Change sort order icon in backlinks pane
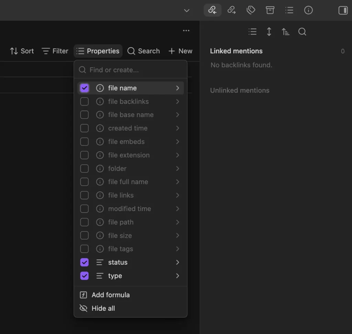The height and width of the screenshot is (334, 352). point(285,32)
